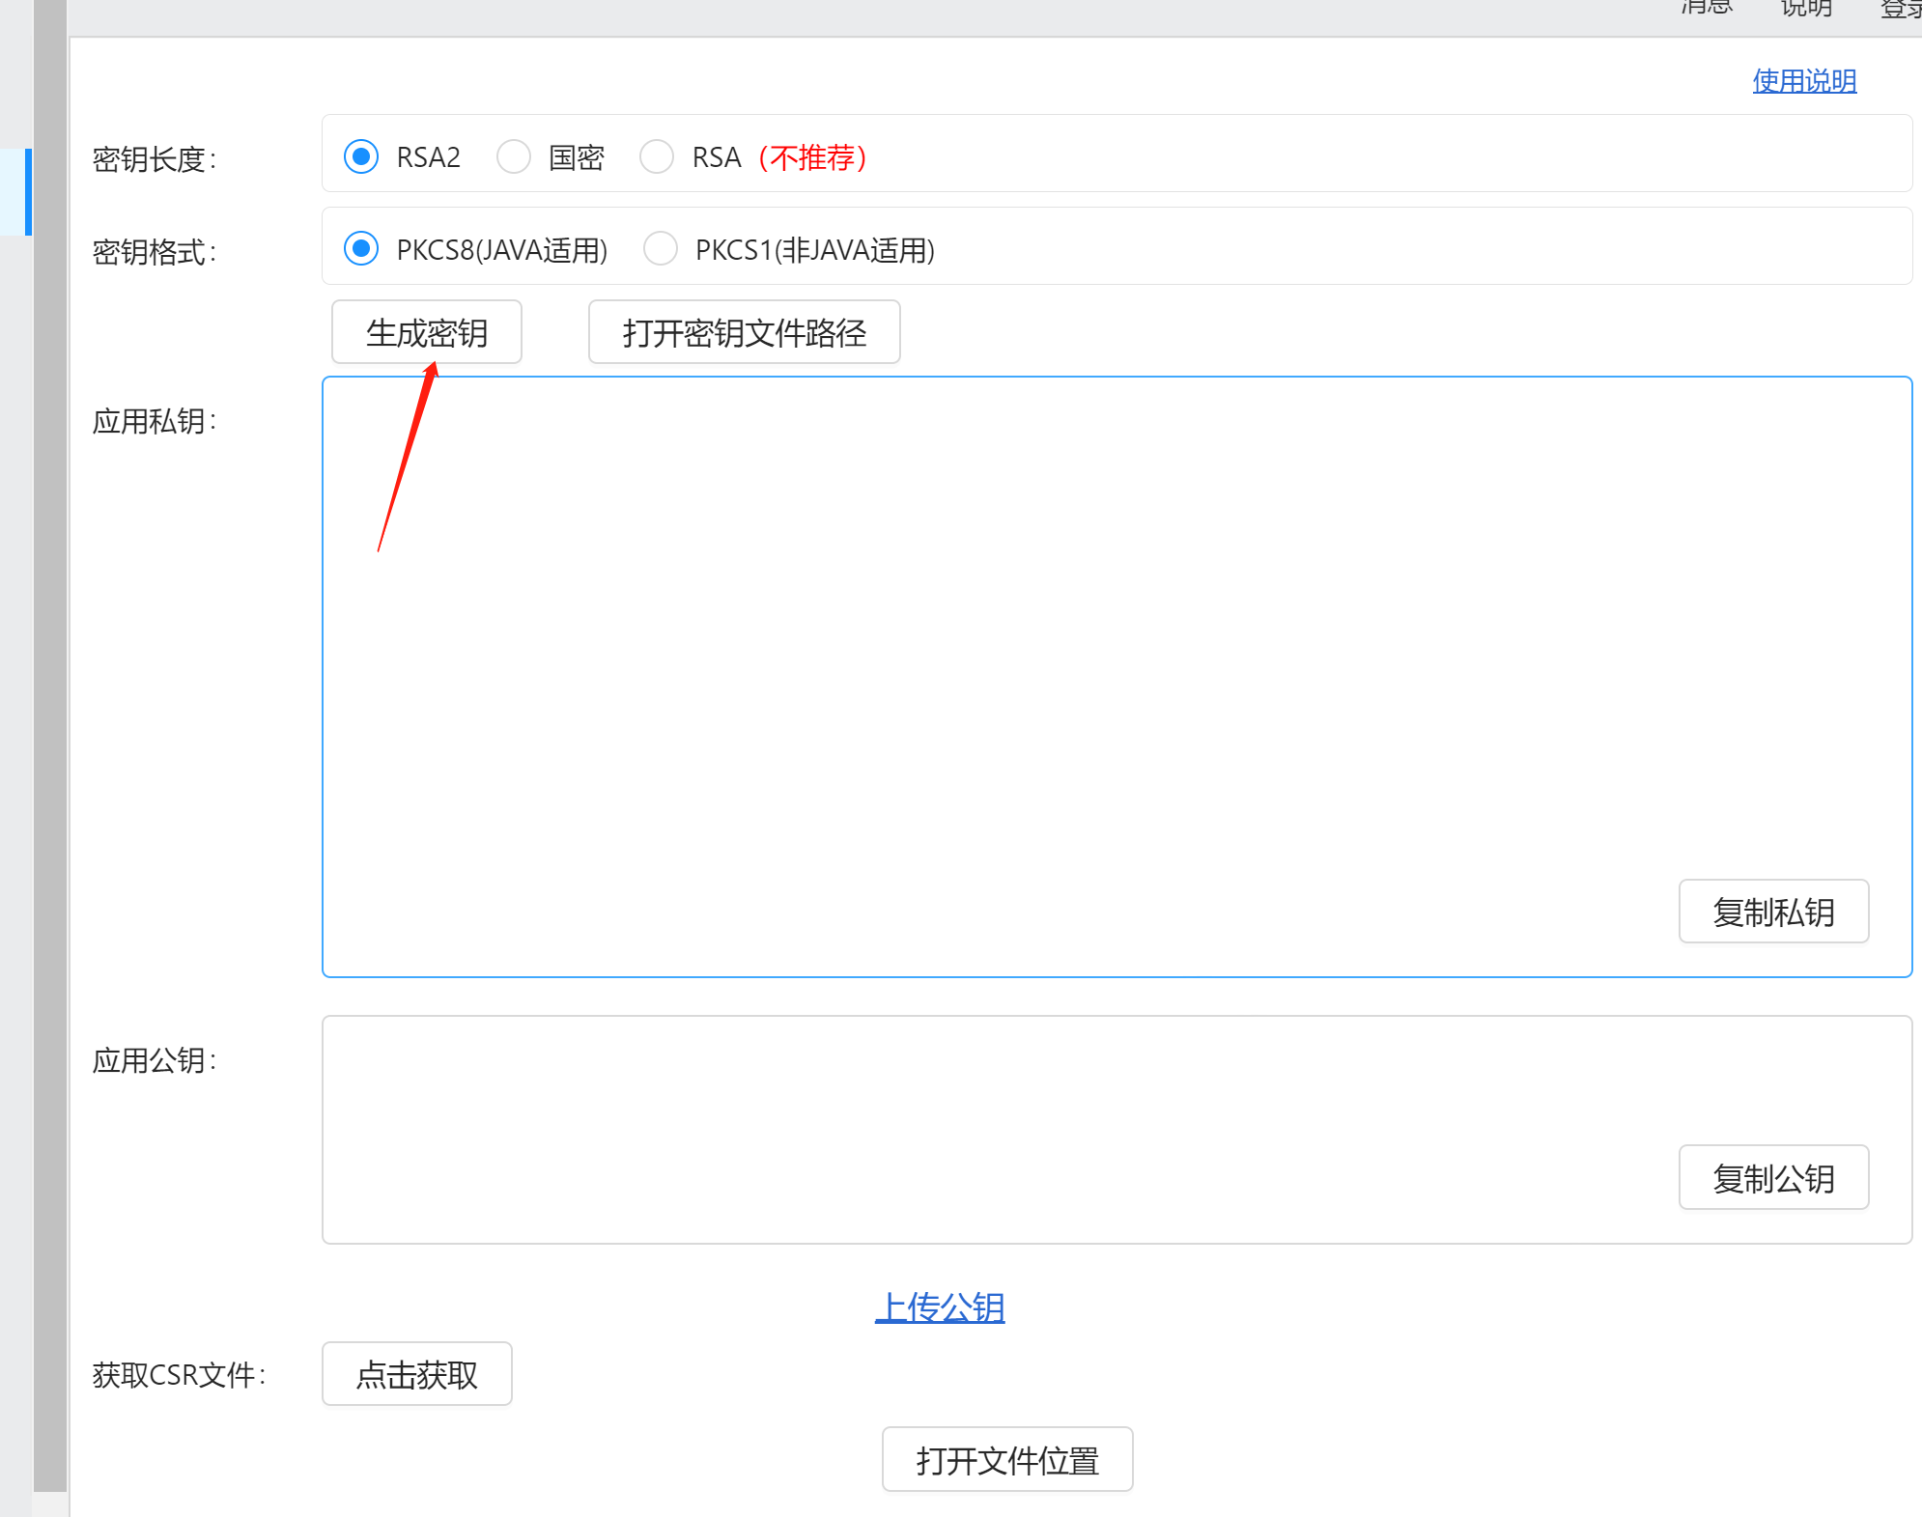Click the 复制公钥 button
Image resolution: width=1922 pixels, height=1517 pixels.
coord(1773,1177)
